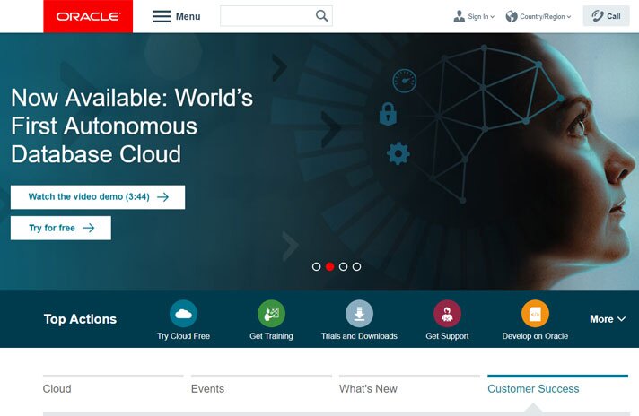Click the Get Training green icon

[271, 314]
